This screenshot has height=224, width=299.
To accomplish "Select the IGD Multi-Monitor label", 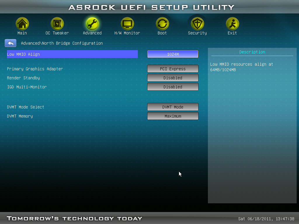I will point(27,87).
